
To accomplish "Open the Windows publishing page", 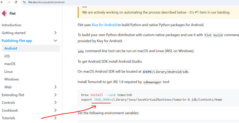I will point(12,79).
